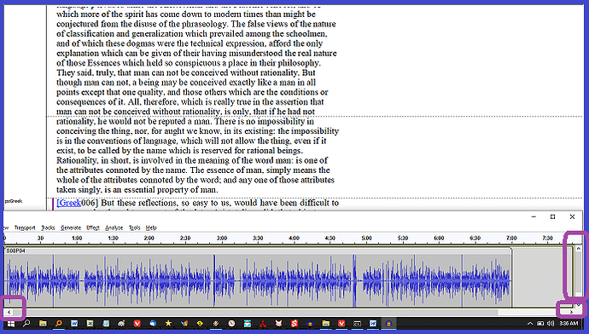Open the feather pen app icon in taskbar
Viewport: 589px width, 334px height.
pyautogui.click(x=216, y=323)
